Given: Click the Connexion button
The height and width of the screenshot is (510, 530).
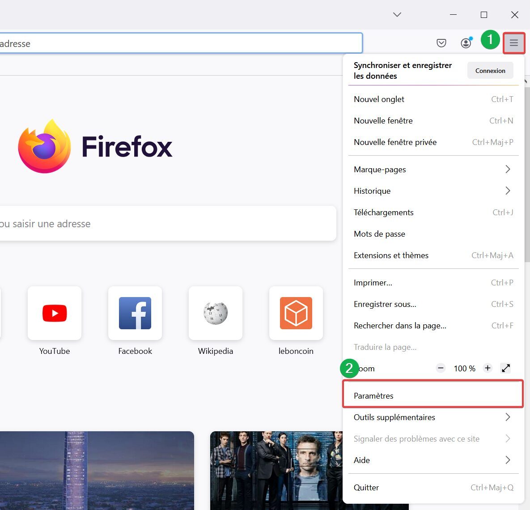Looking at the screenshot, I should click(490, 70).
